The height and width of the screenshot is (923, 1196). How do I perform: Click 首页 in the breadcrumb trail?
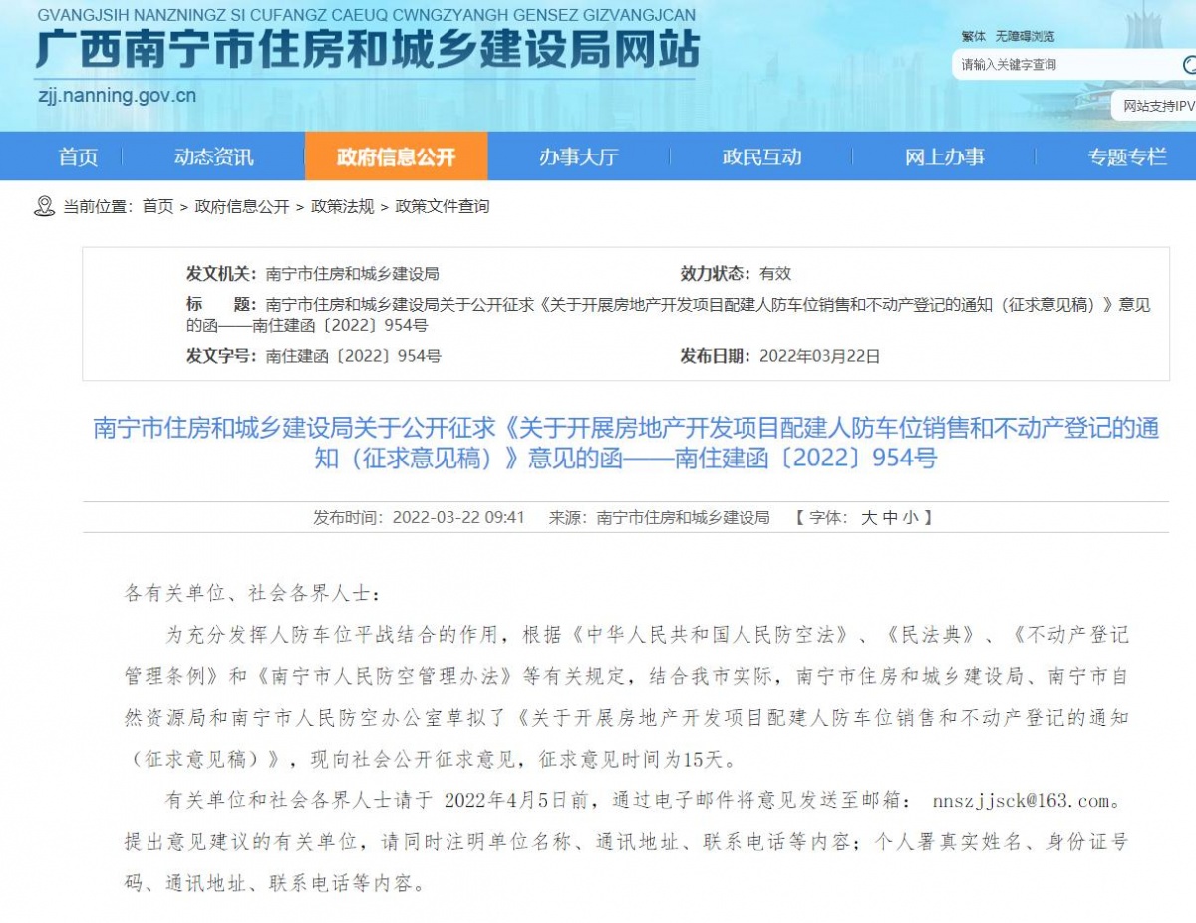click(157, 206)
